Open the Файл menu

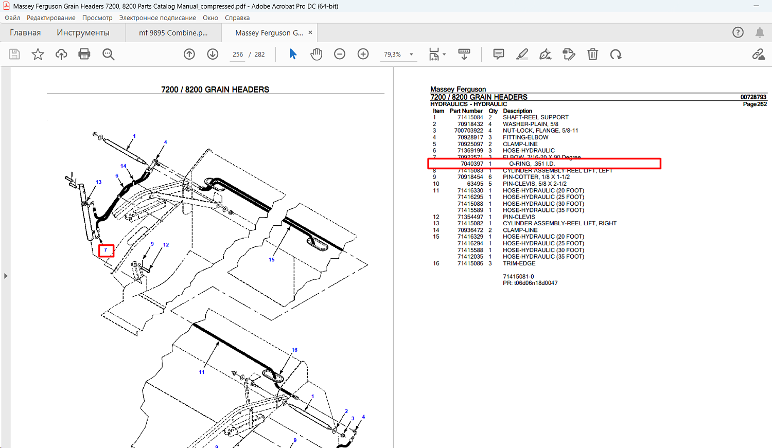tap(12, 17)
